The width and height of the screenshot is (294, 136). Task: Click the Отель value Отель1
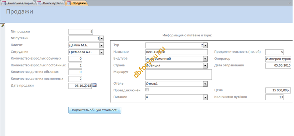coord(152,84)
